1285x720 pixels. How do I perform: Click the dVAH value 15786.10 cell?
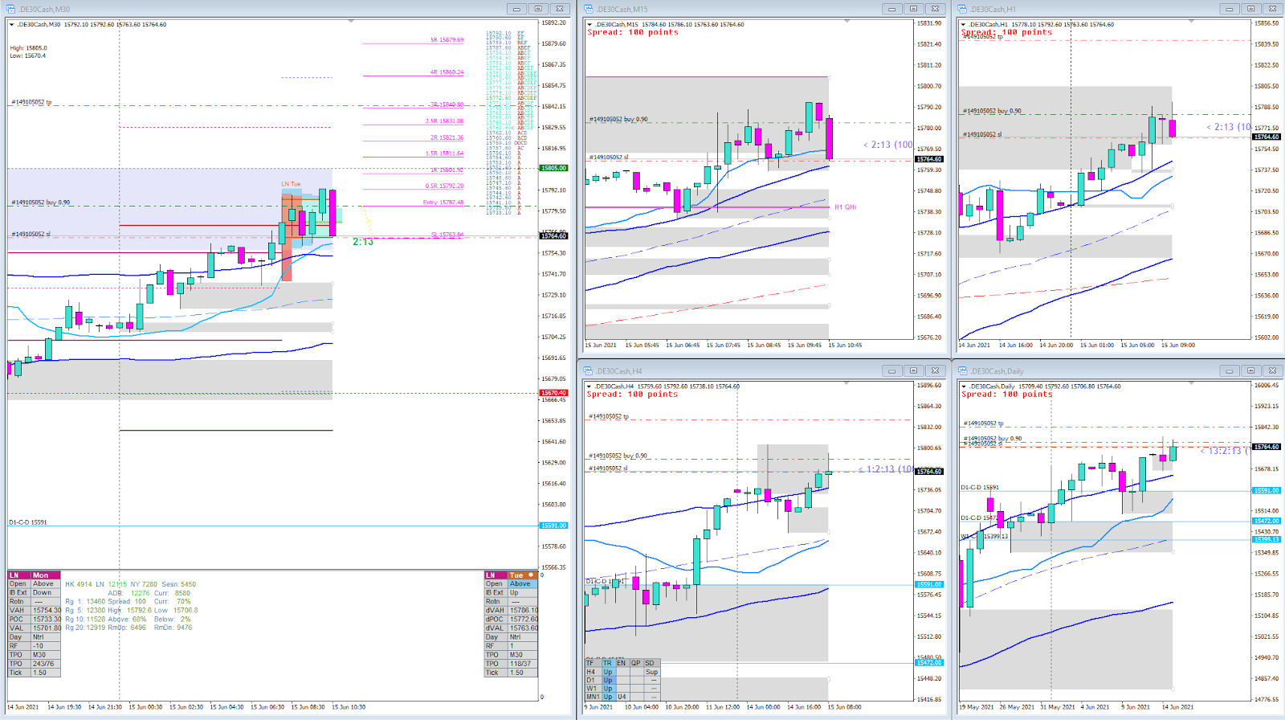tap(523, 611)
